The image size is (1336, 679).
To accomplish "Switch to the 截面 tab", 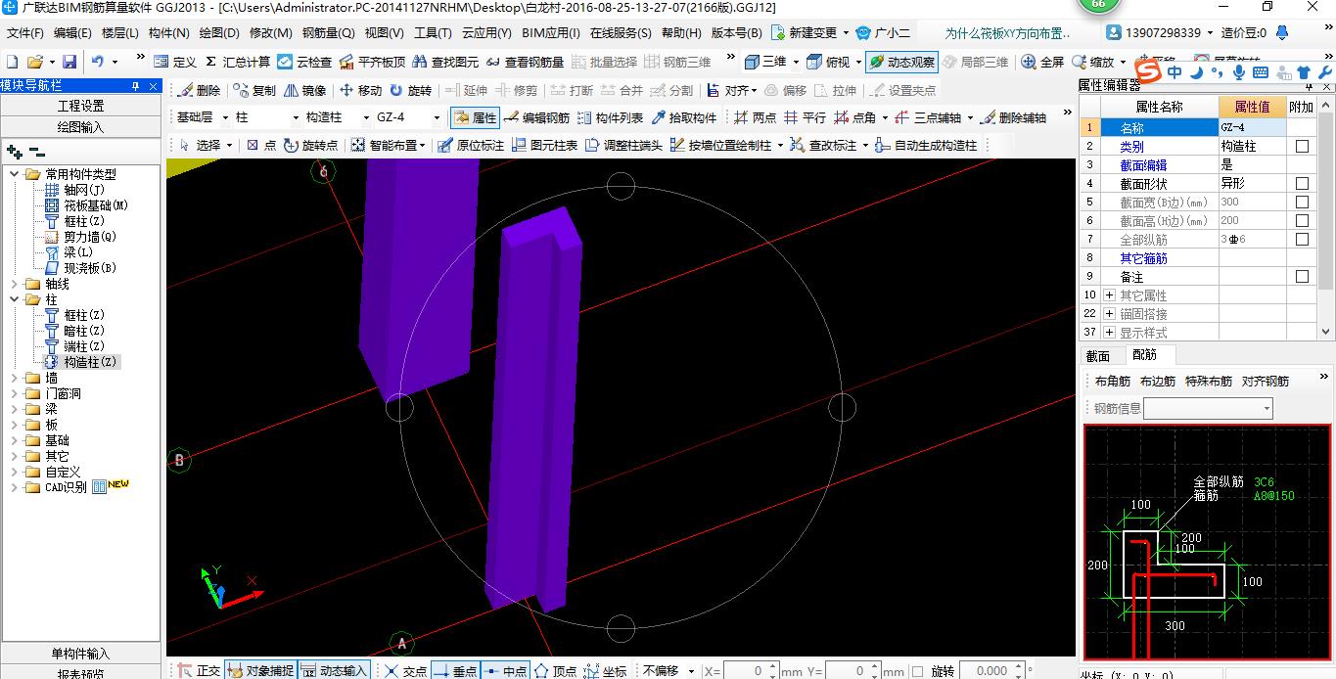I will (1098, 356).
